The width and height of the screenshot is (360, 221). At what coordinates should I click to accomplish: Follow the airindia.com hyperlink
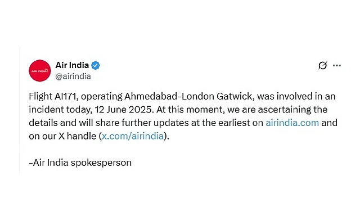click(292, 123)
